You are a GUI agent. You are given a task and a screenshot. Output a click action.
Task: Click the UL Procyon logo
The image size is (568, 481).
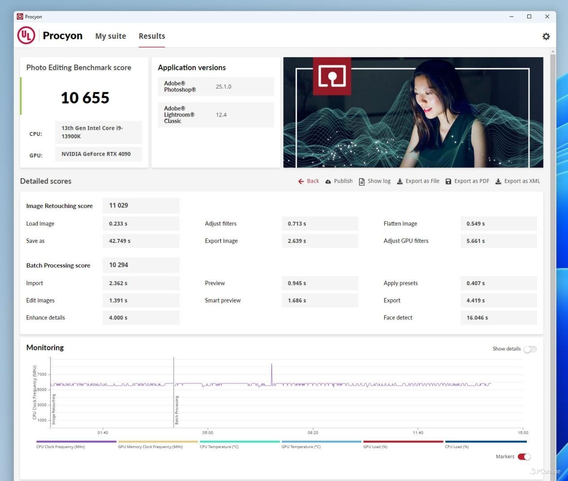(26, 36)
